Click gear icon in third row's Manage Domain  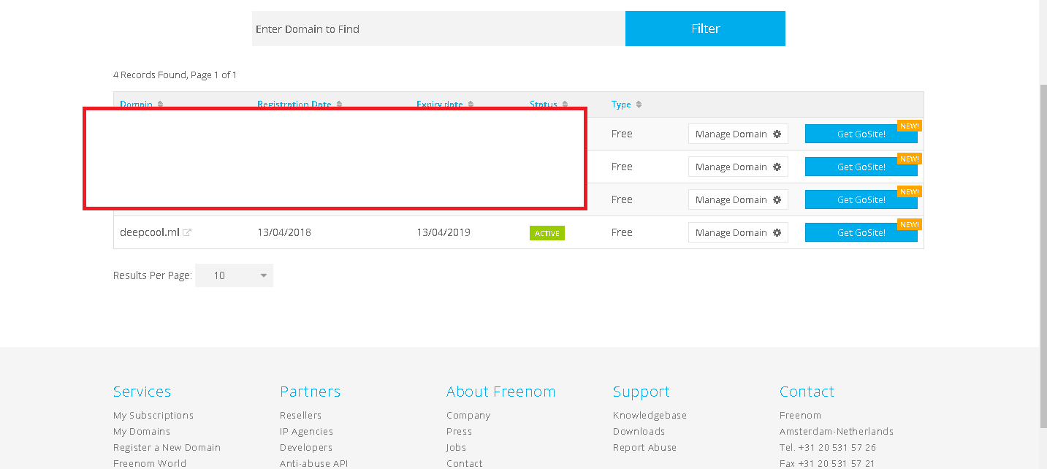pyautogui.click(x=777, y=200)
